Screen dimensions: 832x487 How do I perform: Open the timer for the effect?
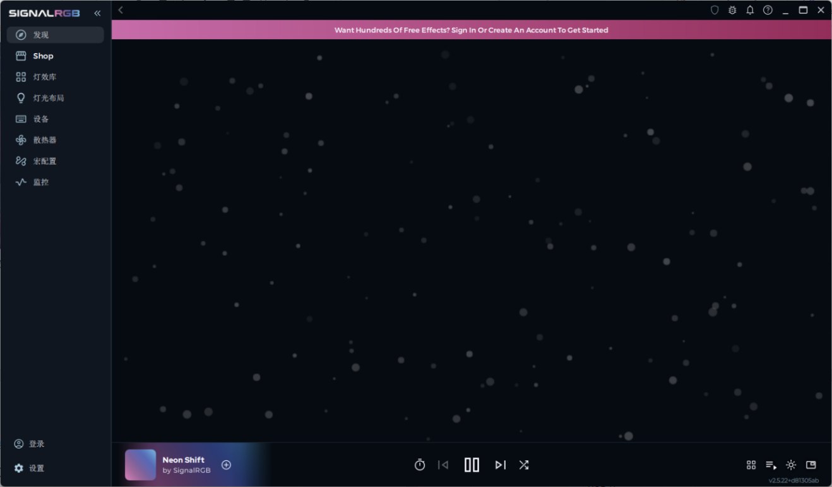pyautogui.click(x=420, y=465)
